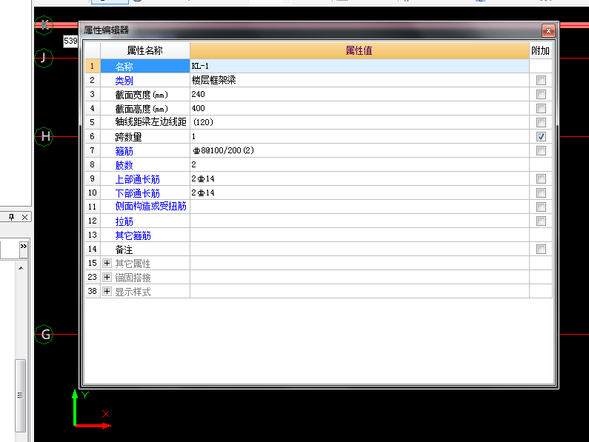Click row number 7 header
The height and width of the screenshot is (442, 589).
(93, 150)
